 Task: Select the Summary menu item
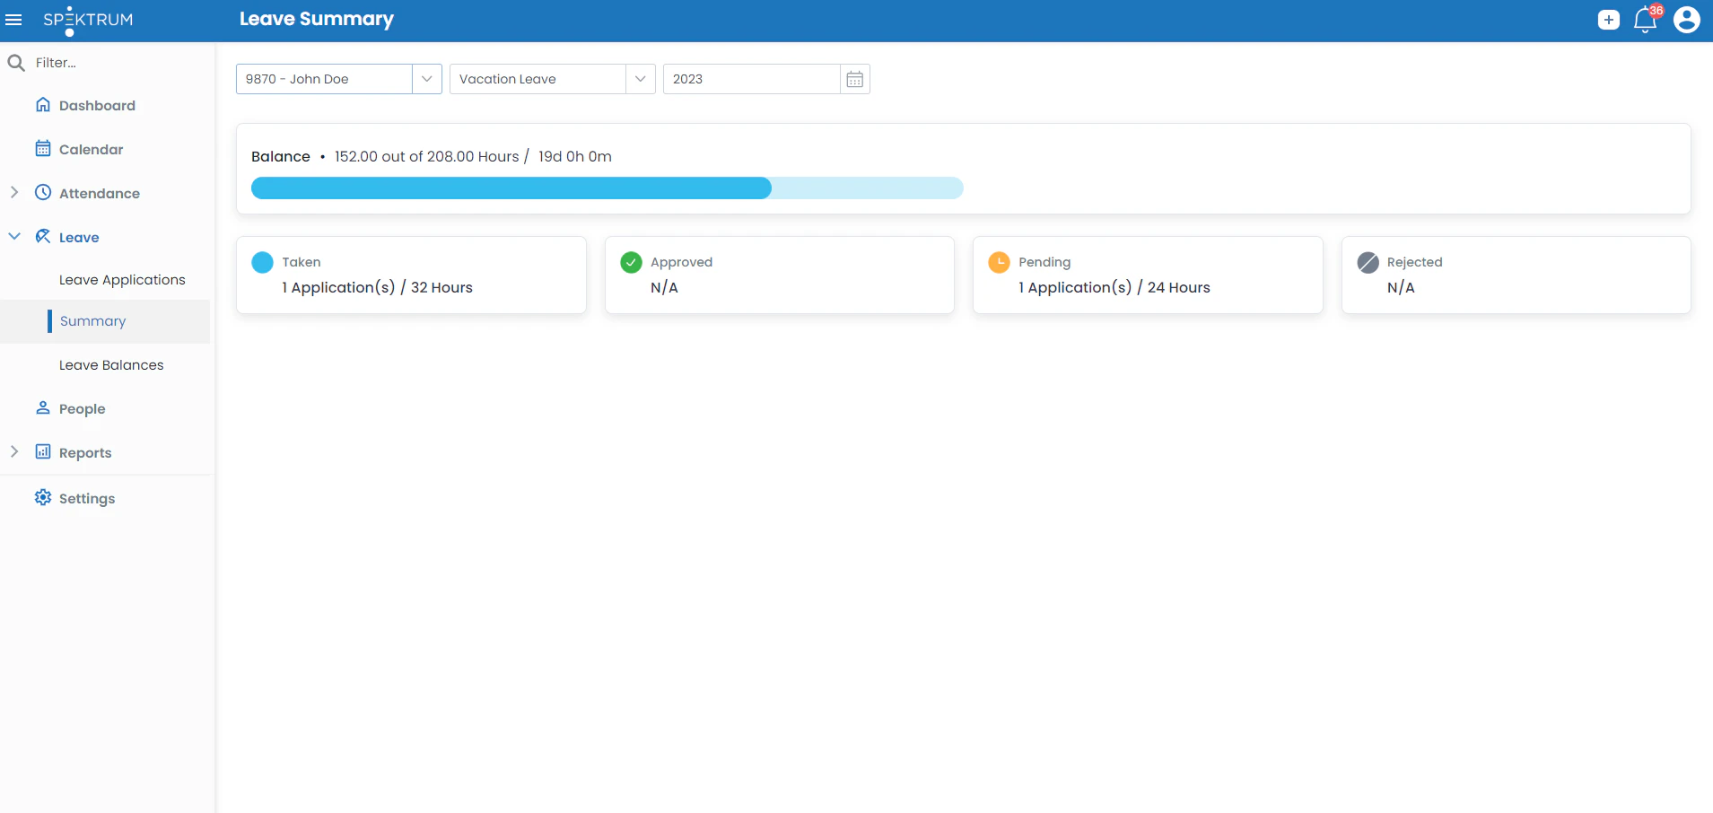(x=92, y=320)
